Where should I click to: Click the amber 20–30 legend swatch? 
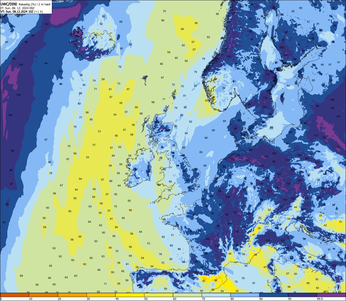(72, 295)
